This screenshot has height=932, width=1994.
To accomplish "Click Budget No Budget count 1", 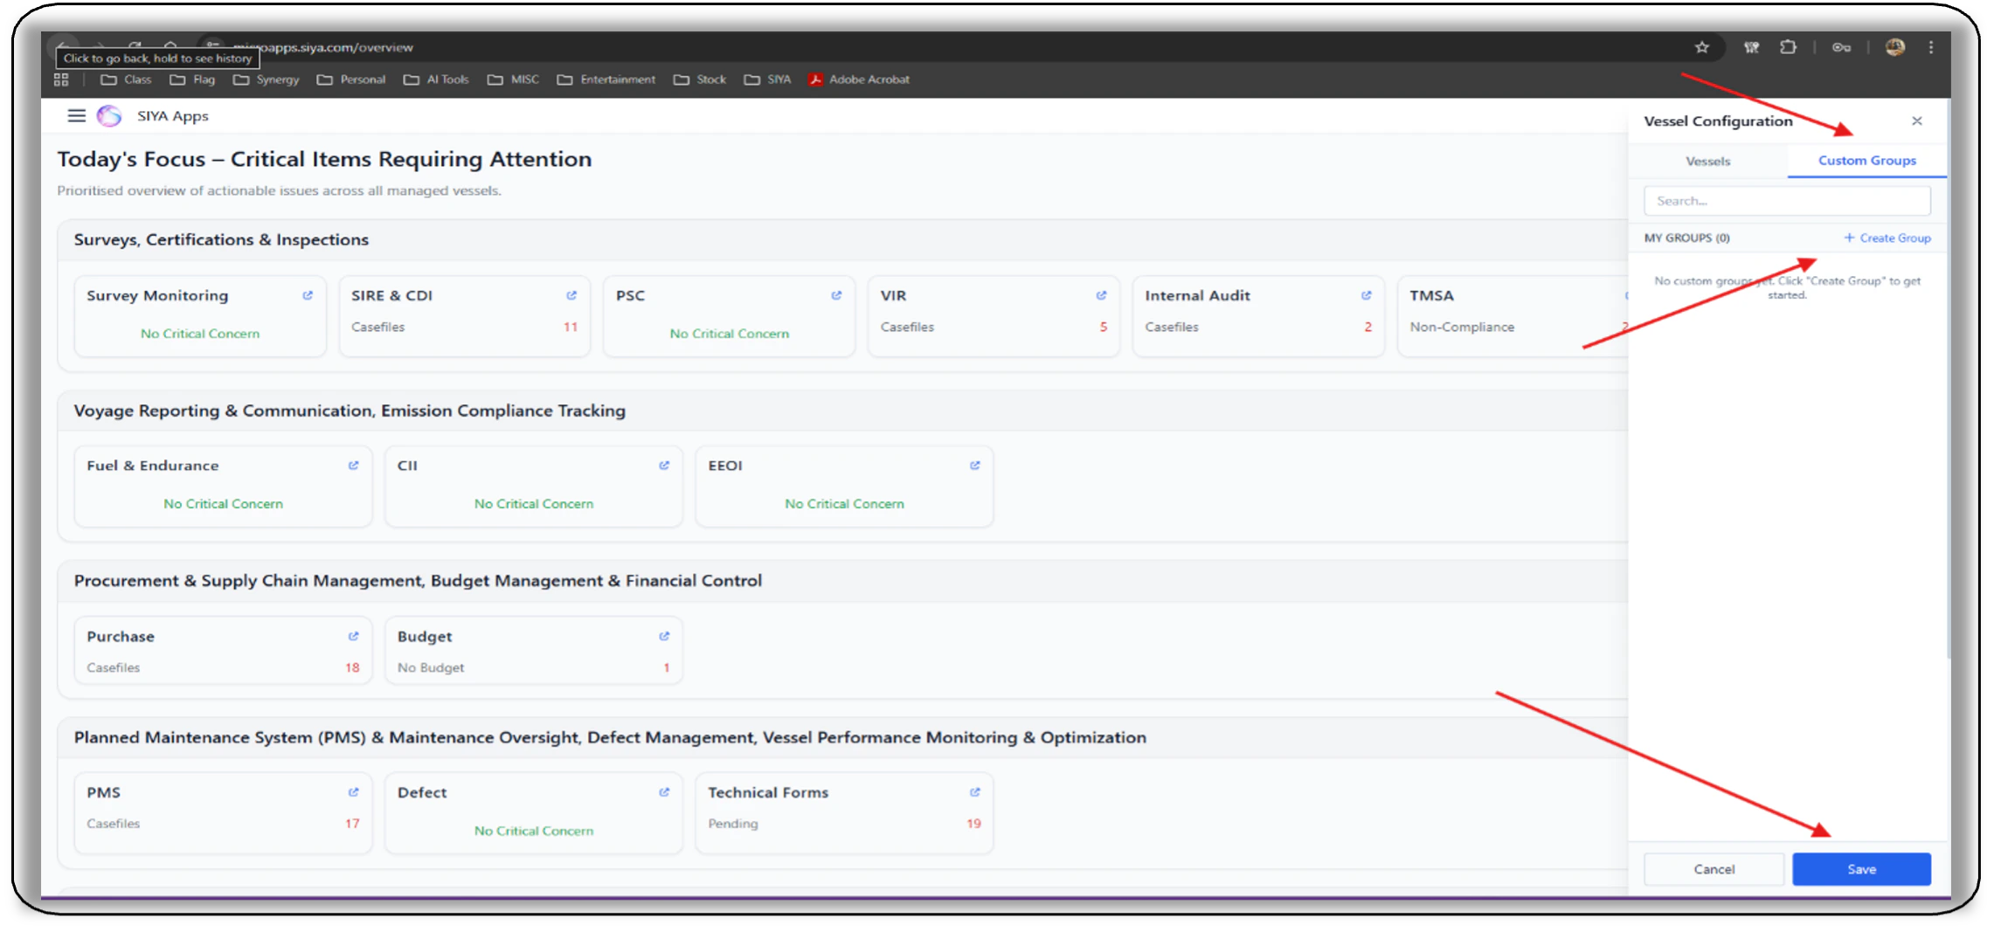I will pyautogui.click(x=667, y=667).
